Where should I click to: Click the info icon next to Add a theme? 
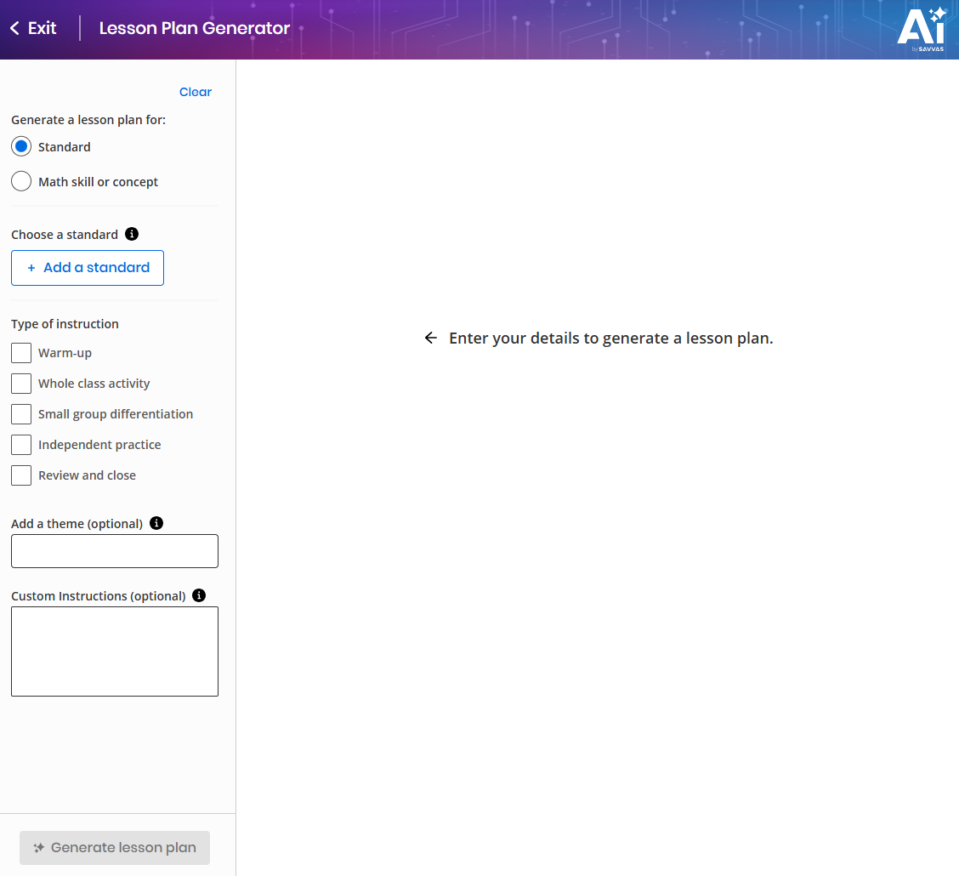tap(156, 523)
